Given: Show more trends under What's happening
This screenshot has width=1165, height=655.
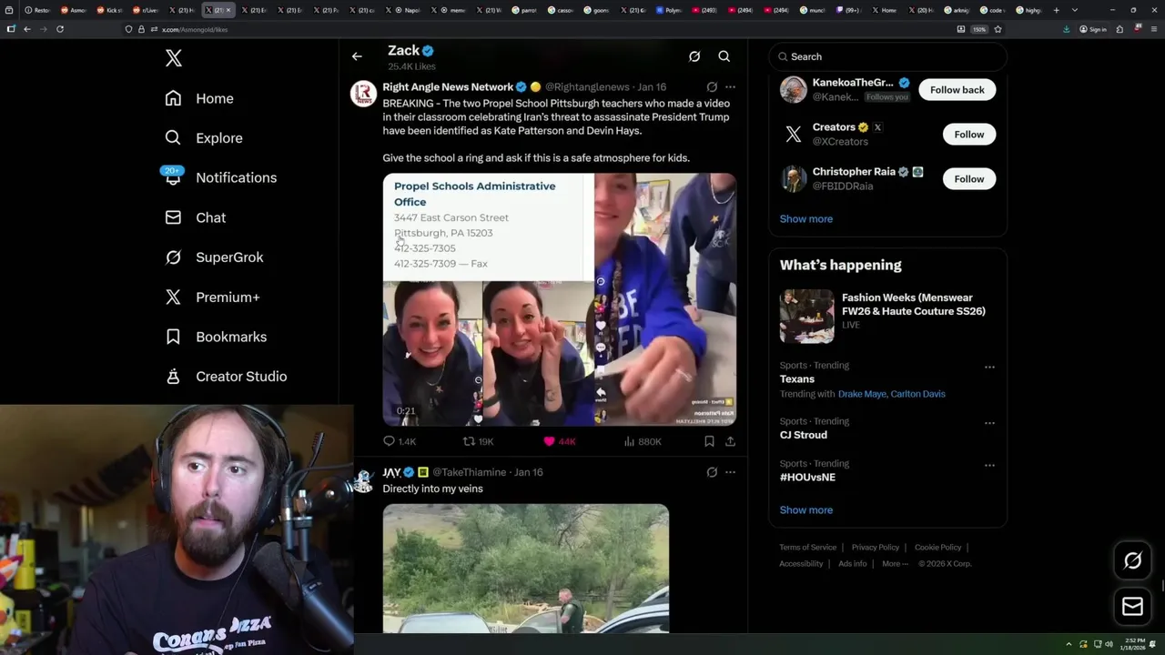Looking at the screenshot, I should [806, 509].
